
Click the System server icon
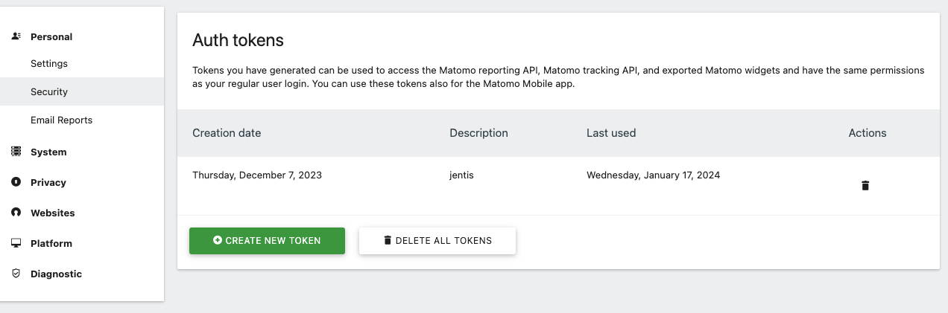(x=16, y=152)
